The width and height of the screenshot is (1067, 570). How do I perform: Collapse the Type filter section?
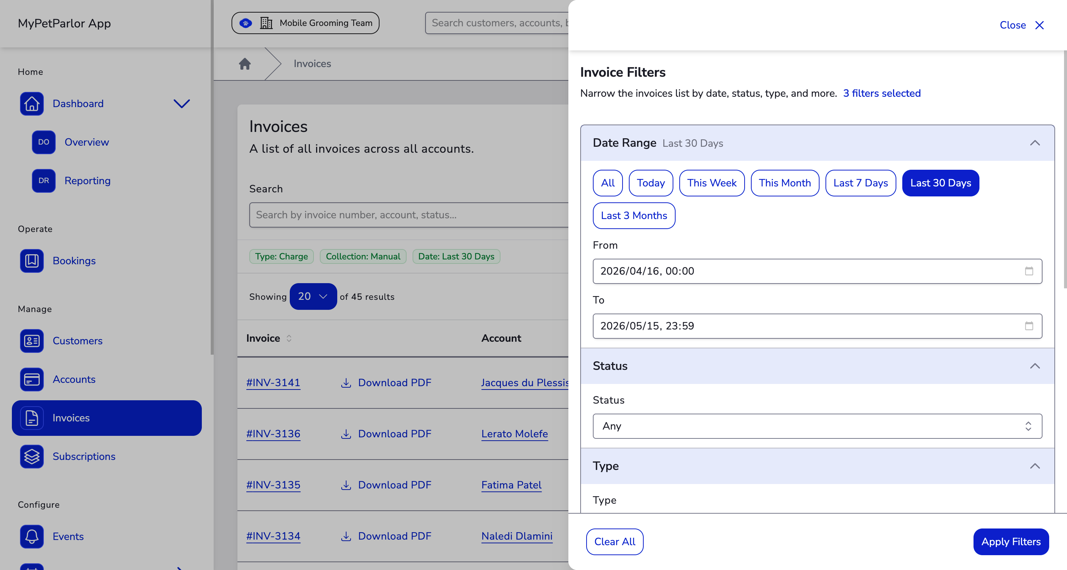pos(1035,466)
